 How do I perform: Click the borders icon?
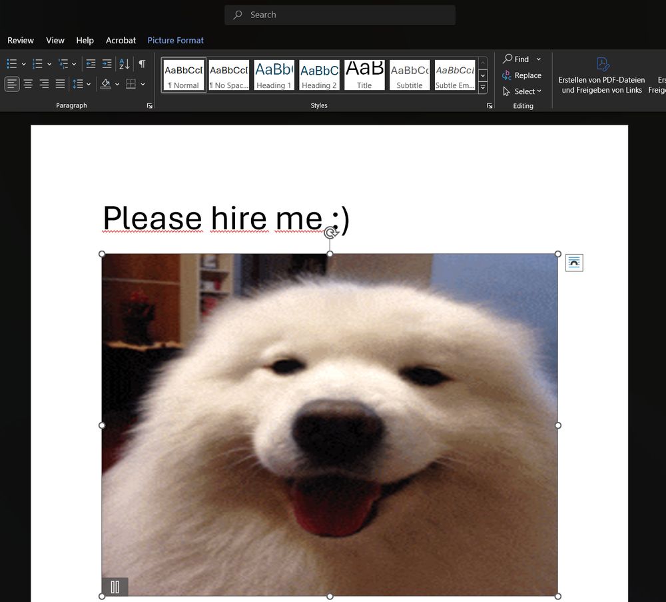131,84
